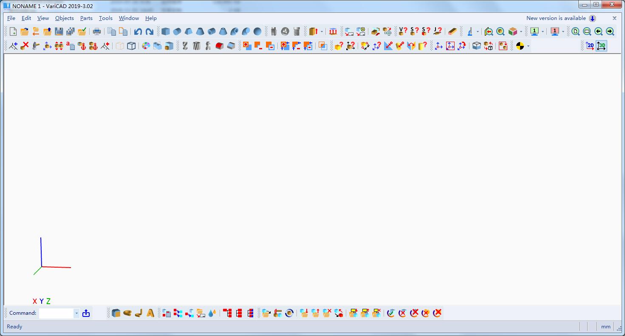The width and height of the screenshot is (625, 336).
Task: Open the Edit menu
Action: pos(26,18)
